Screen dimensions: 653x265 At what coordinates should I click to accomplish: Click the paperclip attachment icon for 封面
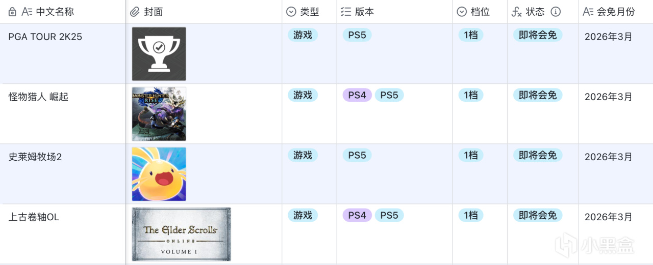click(x=135, y=12)
